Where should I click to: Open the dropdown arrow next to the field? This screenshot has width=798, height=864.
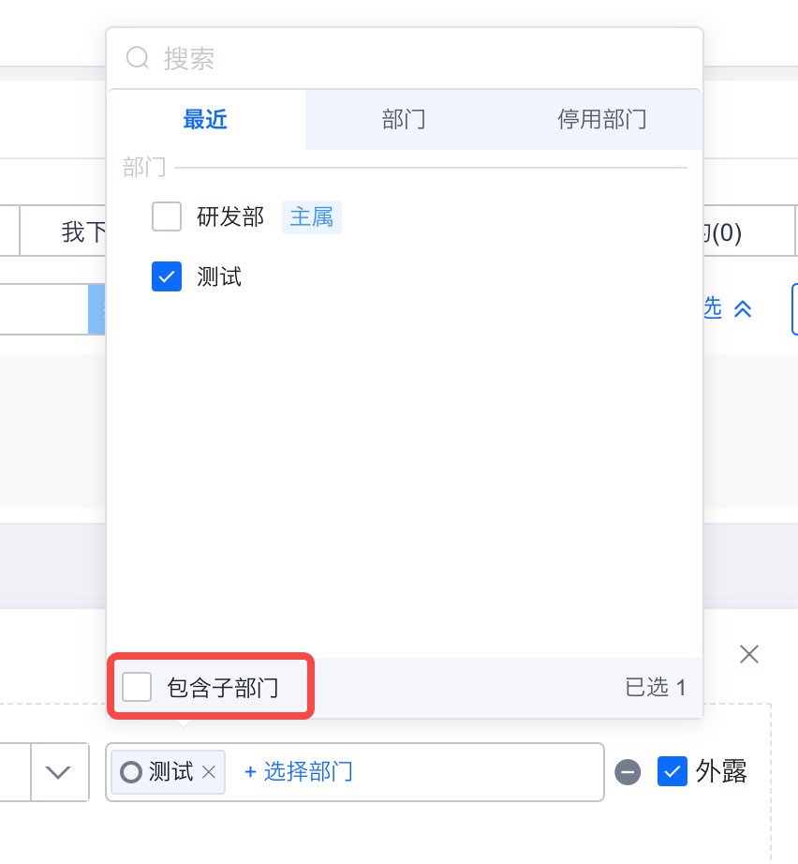click(x=59, y=772)
